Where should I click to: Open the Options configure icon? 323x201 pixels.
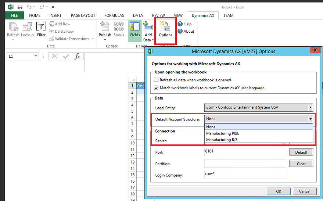[x=165, y=27]
